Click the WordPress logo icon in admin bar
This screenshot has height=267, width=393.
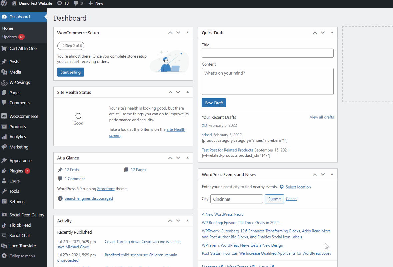[4, 3]
